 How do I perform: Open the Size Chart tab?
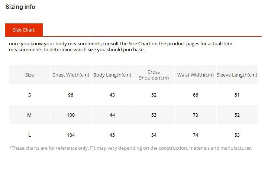pyautogui.click(x=24, y=30)
